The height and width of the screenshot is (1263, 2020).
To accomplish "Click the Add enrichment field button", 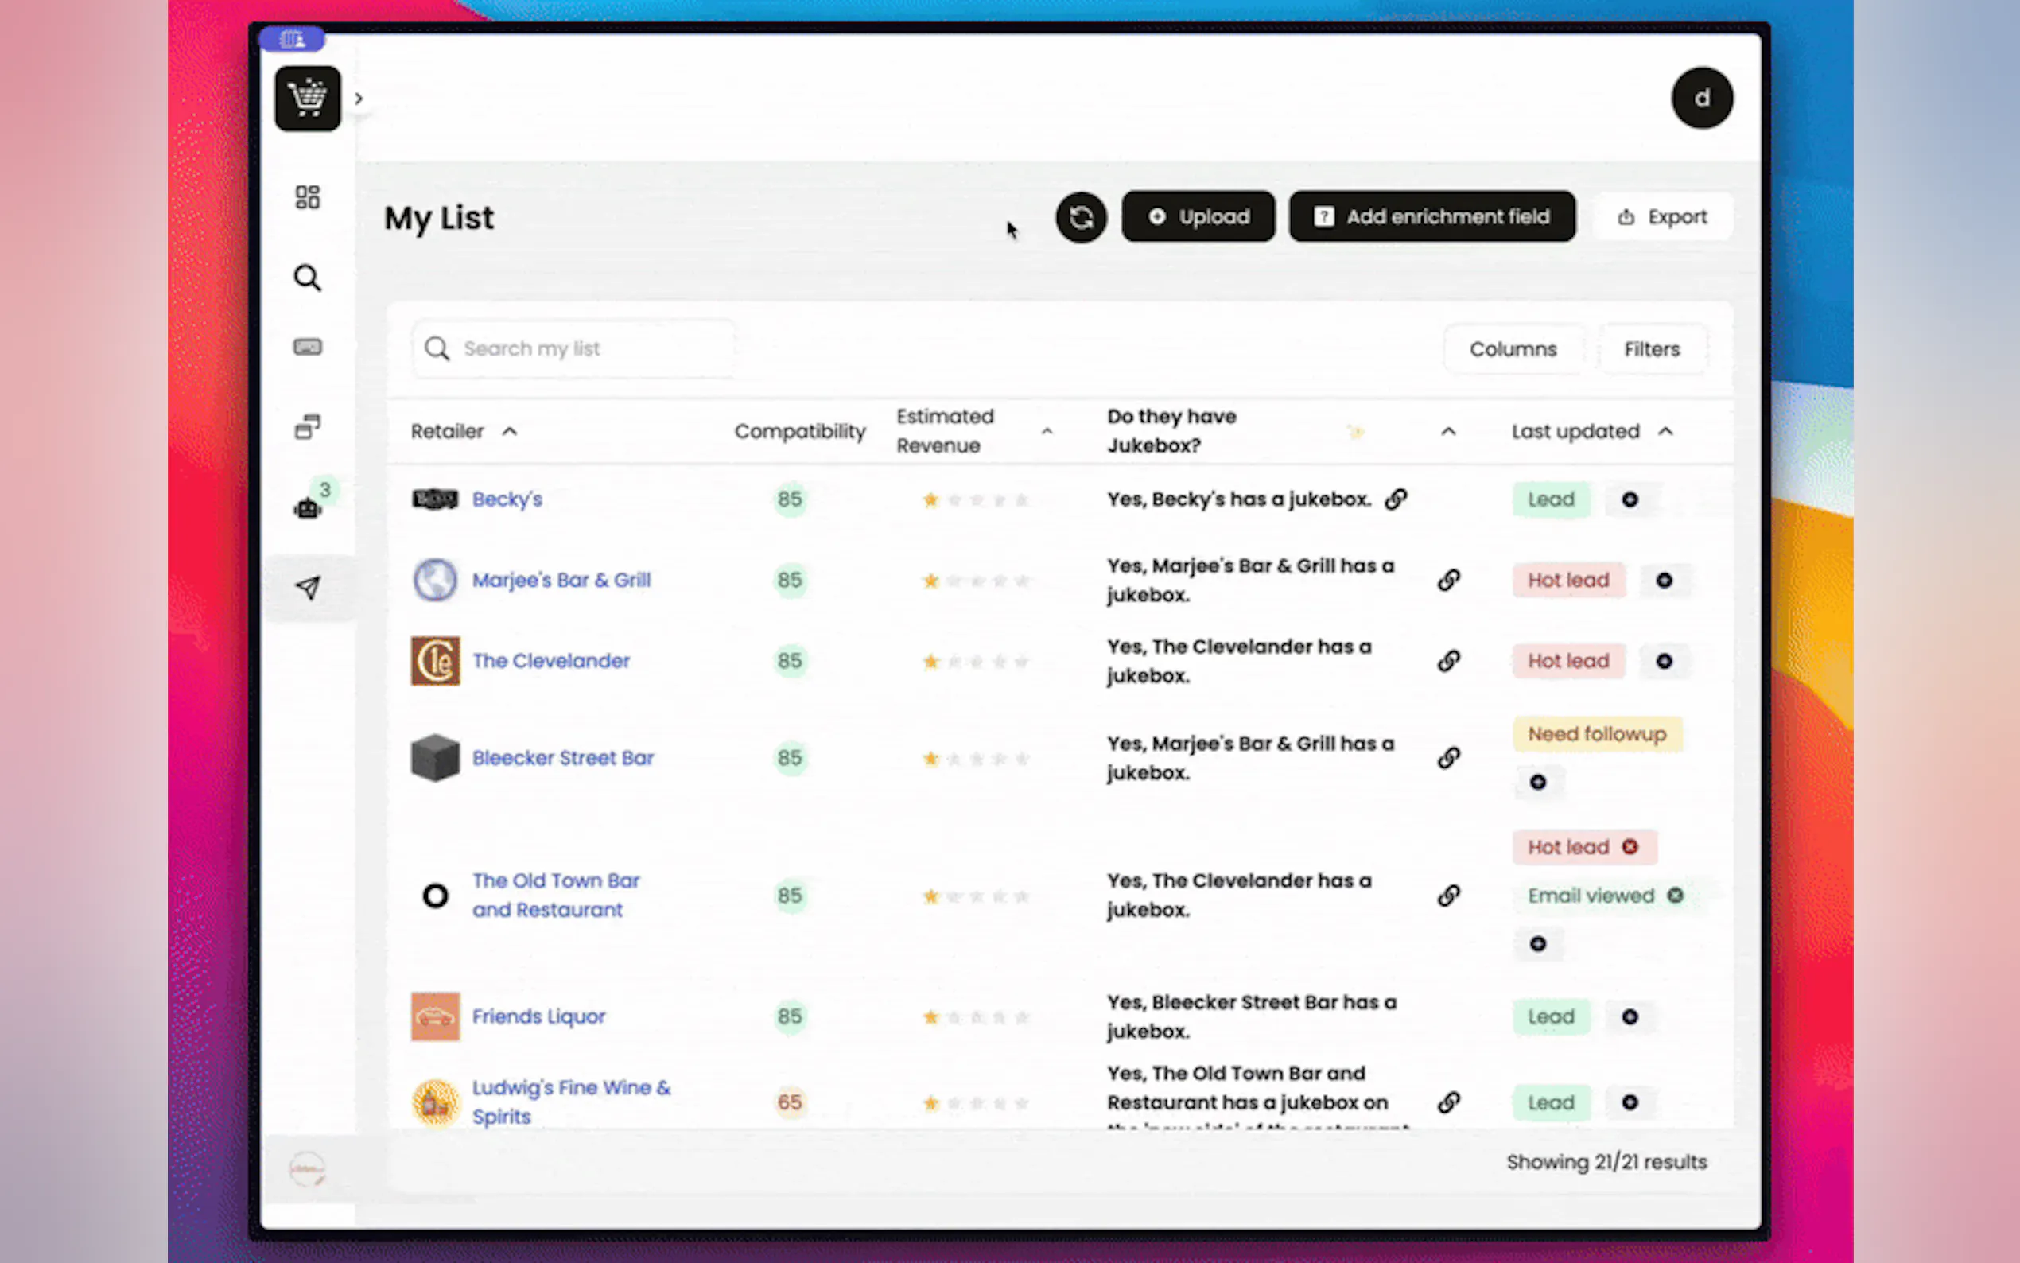I will (1431, 217).
